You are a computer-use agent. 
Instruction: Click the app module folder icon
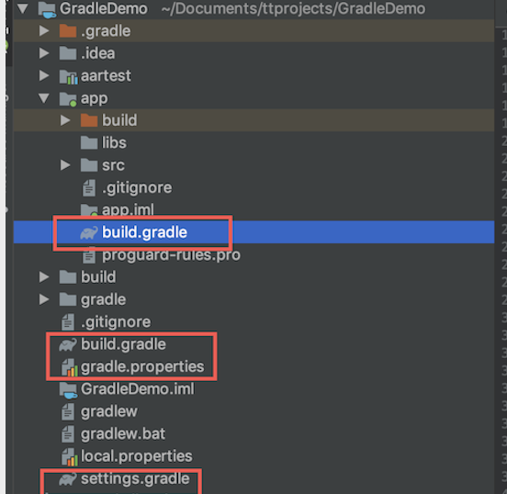coord(68,99)
